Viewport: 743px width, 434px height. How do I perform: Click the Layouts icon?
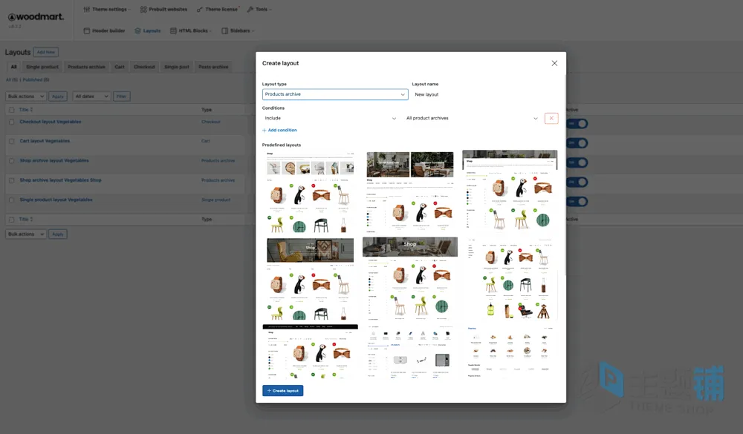point(137,30)
